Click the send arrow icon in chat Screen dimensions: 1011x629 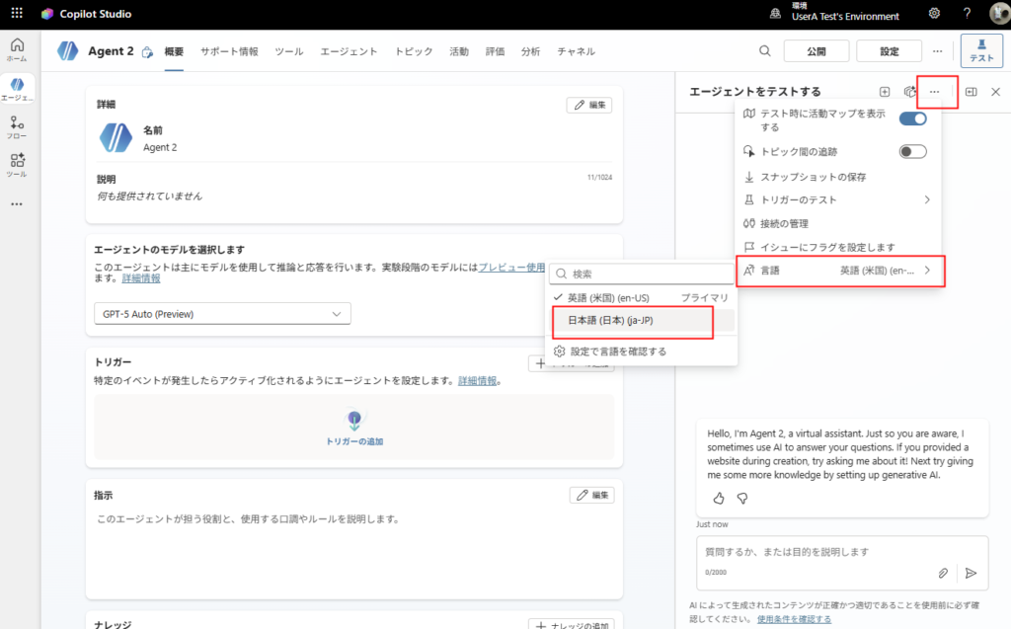point(971,573)
